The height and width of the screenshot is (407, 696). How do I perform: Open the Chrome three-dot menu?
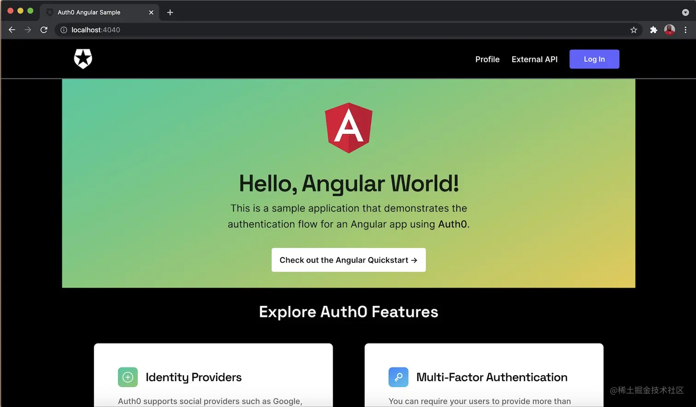tap(685, 29)
